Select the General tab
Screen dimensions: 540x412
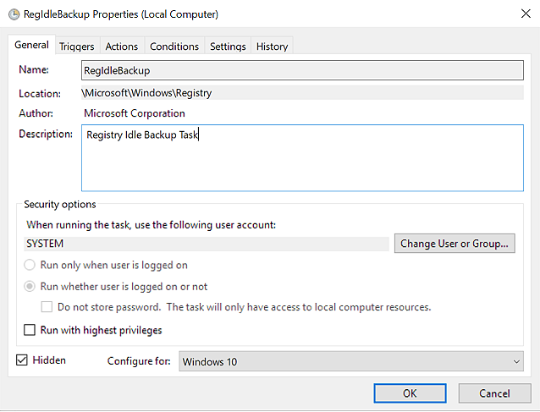pos(31,45)
